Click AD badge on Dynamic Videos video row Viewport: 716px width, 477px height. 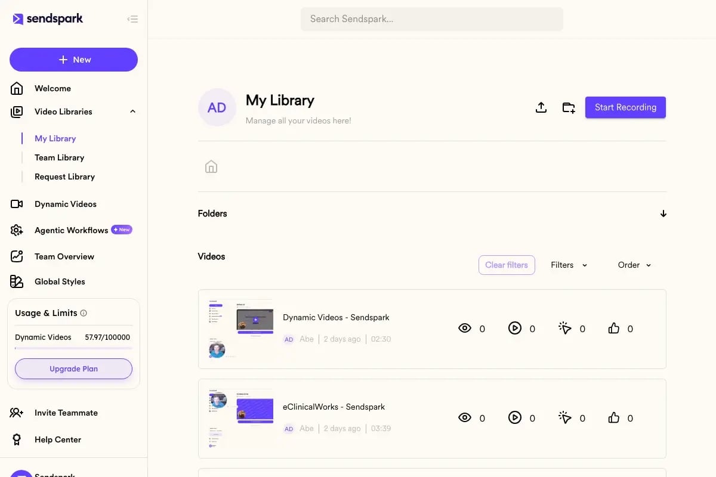point(289,339)
